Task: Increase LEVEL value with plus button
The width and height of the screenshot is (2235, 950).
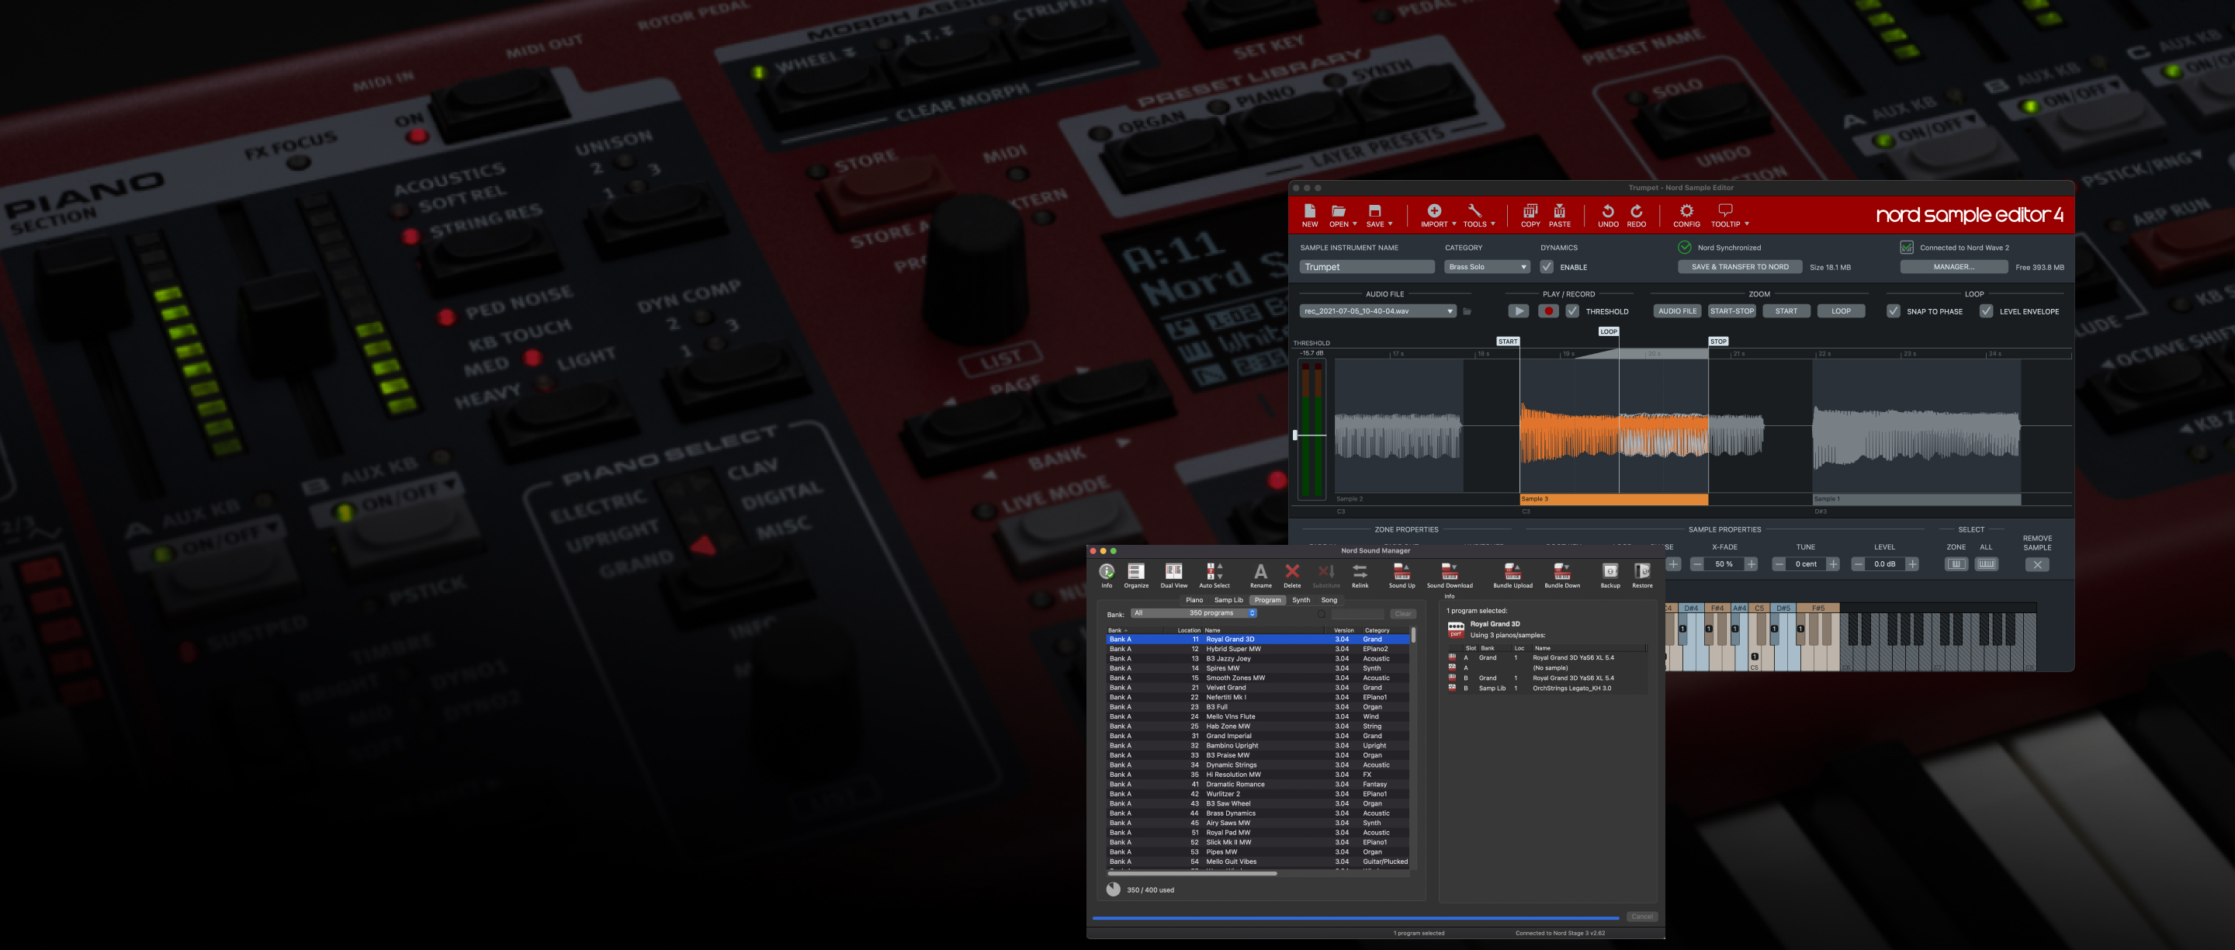Action: 1911,565
